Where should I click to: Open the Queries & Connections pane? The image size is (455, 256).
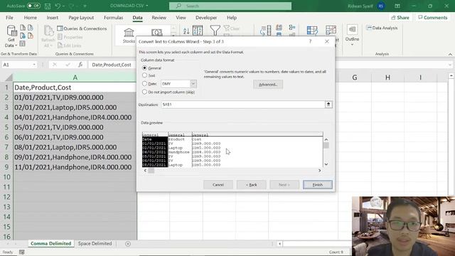pyautogui.click(x=82, y=28)
